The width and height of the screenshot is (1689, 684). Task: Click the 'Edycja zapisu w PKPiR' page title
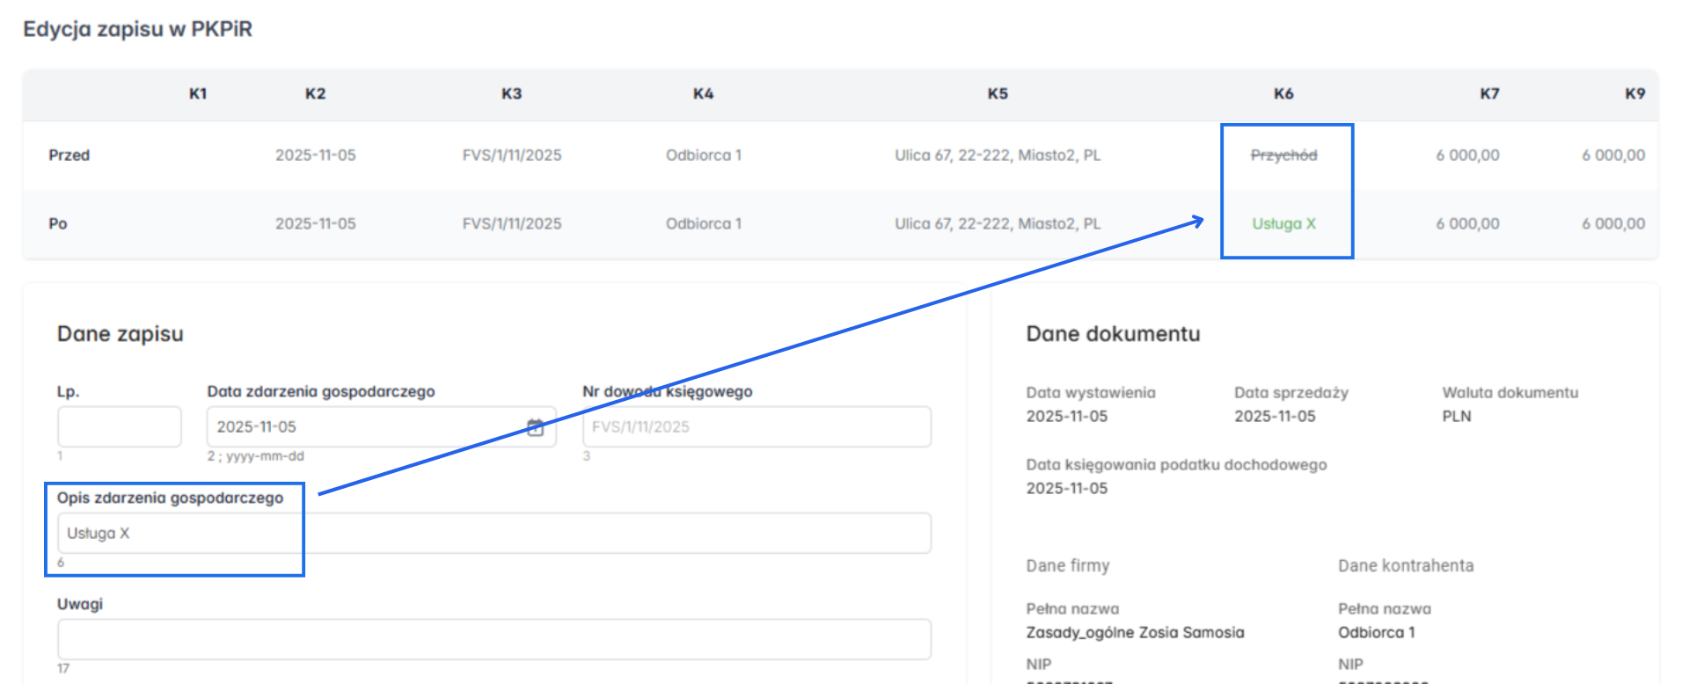[137, 29]
